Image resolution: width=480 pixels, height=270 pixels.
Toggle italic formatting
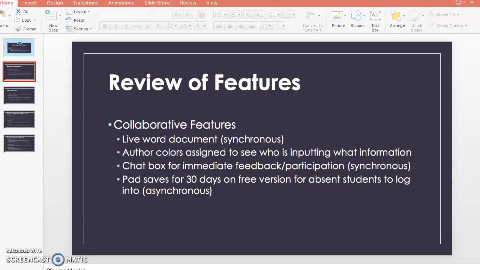(116, 26)
